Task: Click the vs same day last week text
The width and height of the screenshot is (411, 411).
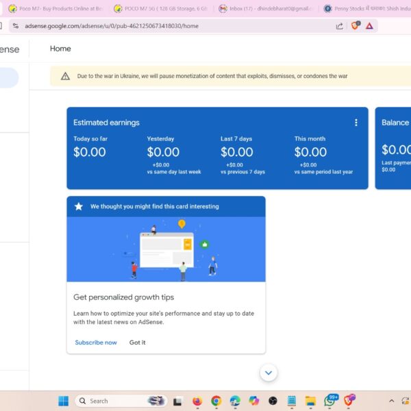Action: click(174, 172)
